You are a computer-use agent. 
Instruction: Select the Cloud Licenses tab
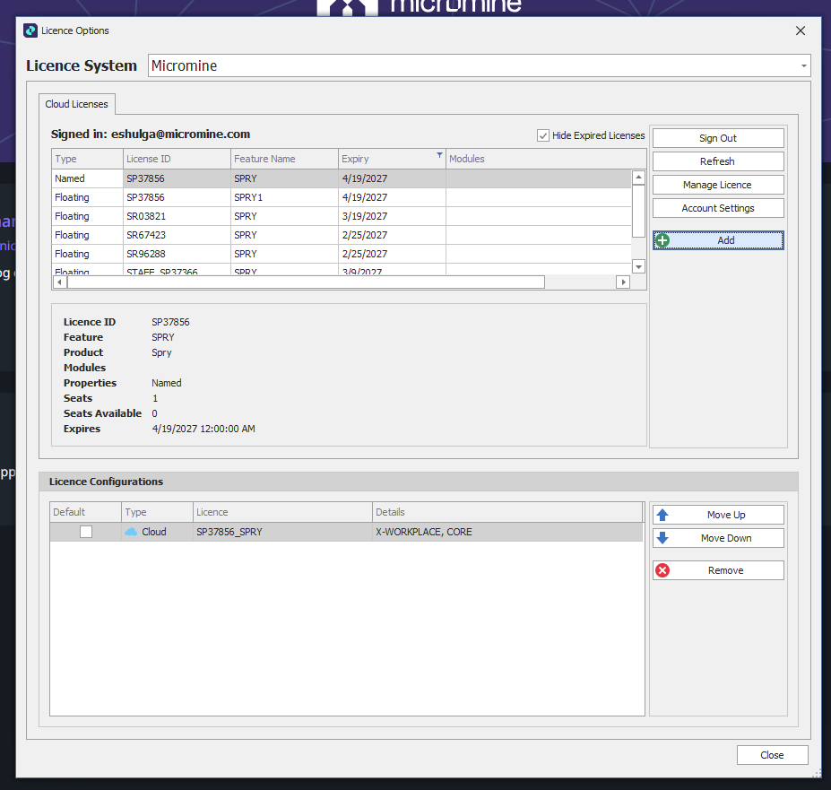tap(77, 104)
